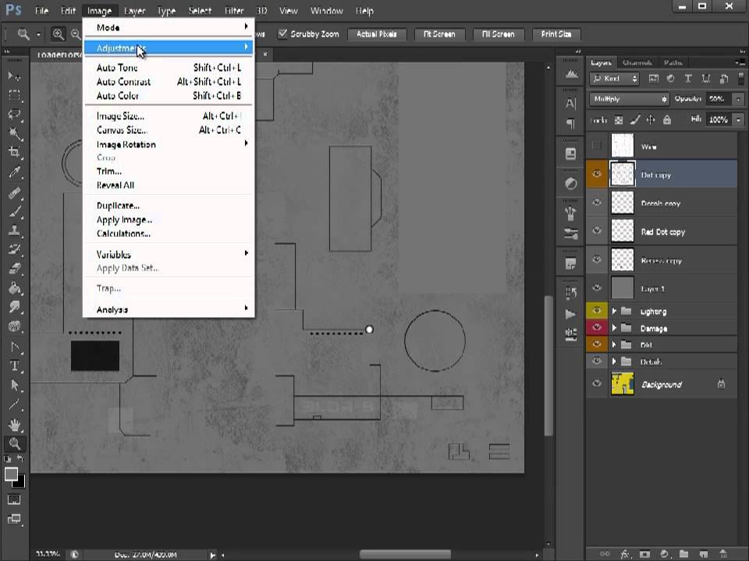Click the horizontal canvas scrollbar thumb
Screen dimensions: 749x561
point(405,554)
